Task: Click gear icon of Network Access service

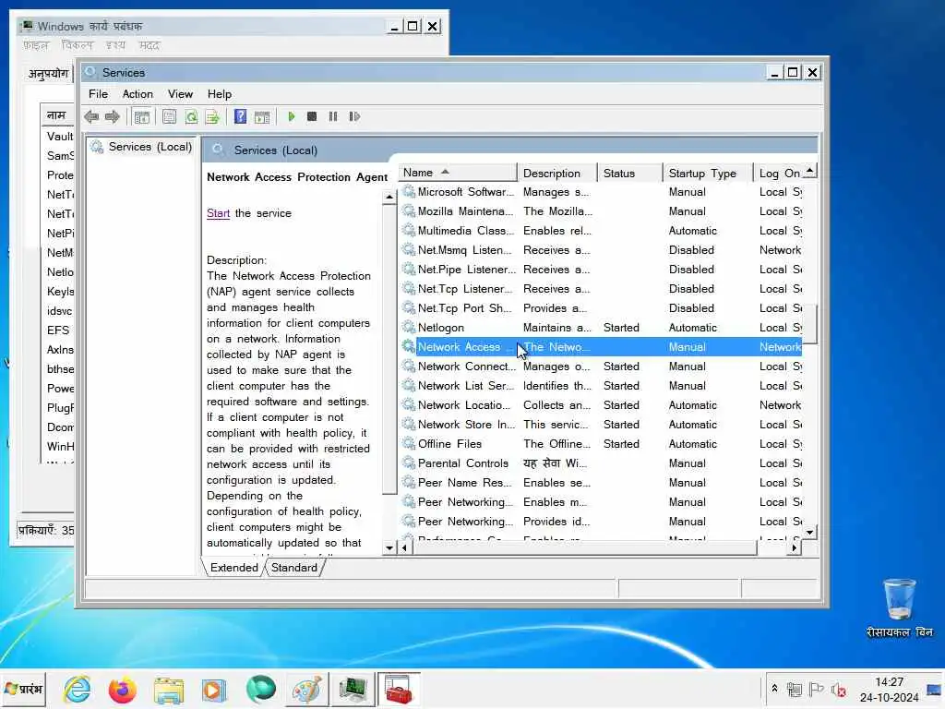Action: [409, 346]
